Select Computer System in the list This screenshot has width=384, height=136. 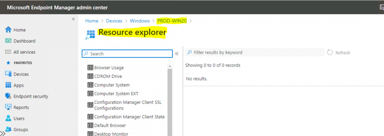112,85
